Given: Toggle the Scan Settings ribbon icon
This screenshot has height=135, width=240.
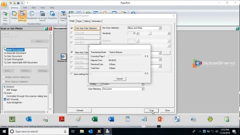Looking at the screenshot, I should pyautogui.click(x=22, y=16).
